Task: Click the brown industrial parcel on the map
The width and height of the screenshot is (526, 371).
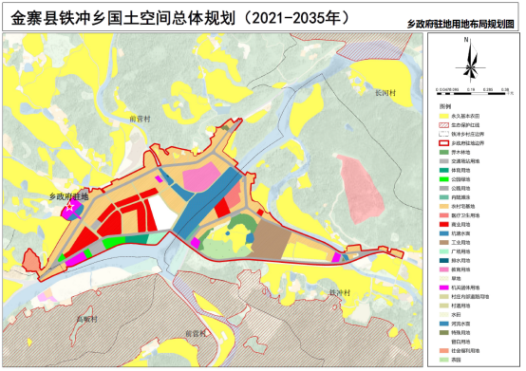Action: pos(271,239)
